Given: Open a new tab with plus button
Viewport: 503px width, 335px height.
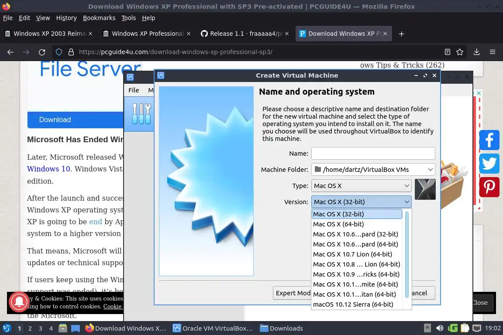Looking at the screenshot, I should [401, 34].
